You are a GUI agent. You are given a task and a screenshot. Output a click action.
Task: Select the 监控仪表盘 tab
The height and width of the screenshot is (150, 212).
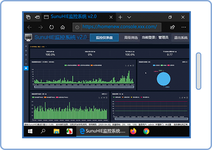104,38
